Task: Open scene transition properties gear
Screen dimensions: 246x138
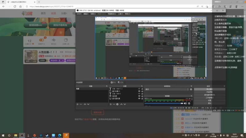Action: coord(191,89)
